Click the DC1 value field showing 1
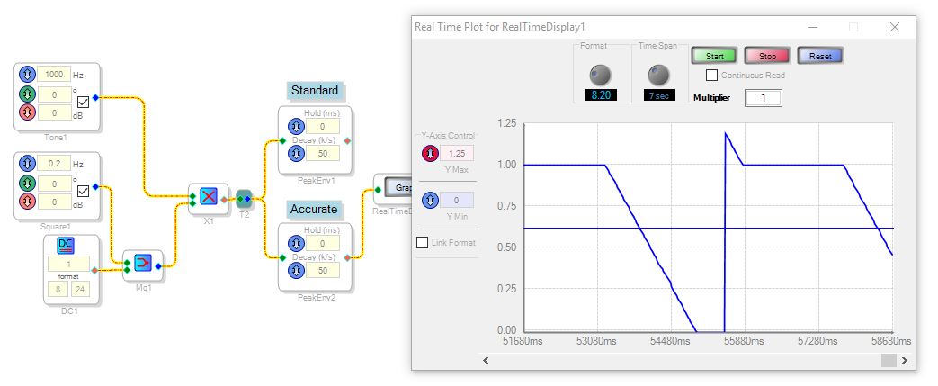This screenshot has height=386, width=938. coord(68,264)
